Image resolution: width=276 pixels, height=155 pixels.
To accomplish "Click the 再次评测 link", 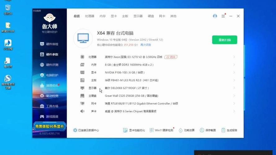I will click(146, 45).
